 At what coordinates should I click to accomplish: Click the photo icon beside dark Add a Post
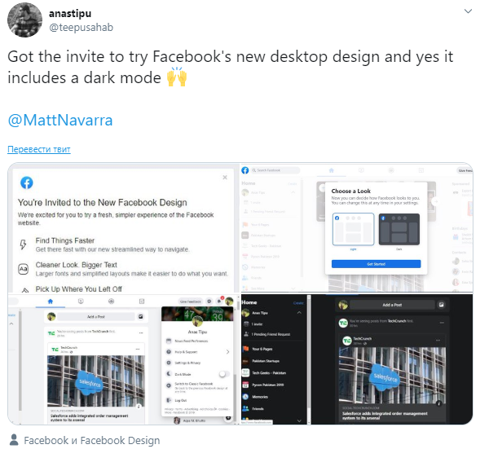pyautogui.click(x=442, y=305)
